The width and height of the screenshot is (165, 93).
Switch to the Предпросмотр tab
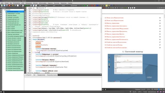(41, 75)
